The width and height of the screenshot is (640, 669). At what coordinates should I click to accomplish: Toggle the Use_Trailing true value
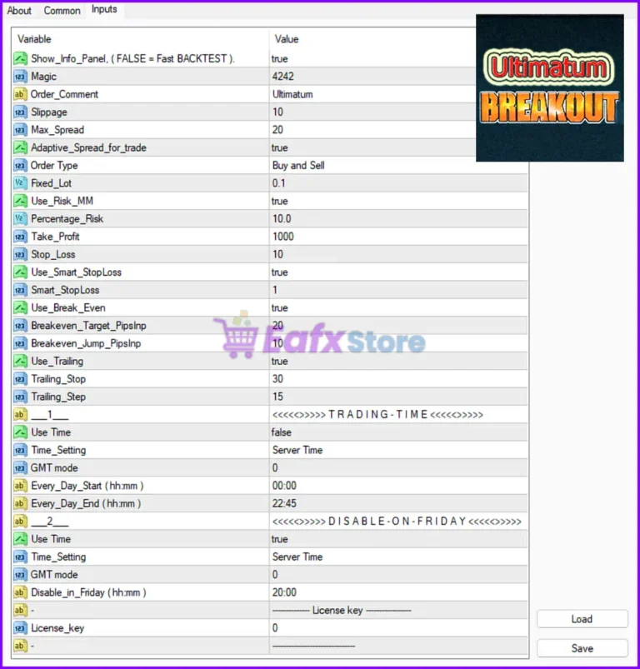pyautogui.click(x=279, y=361)
